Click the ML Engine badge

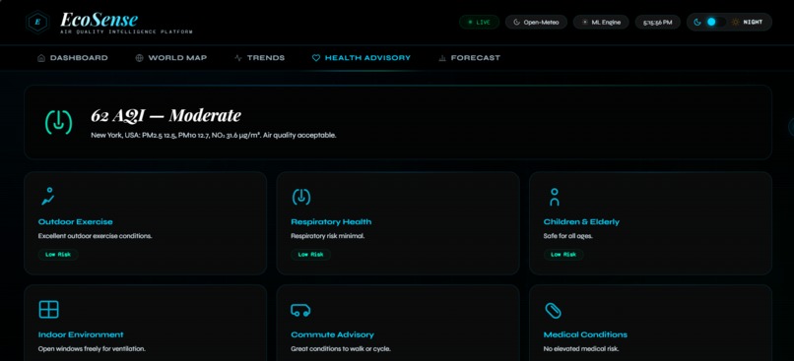tap(601, 23)
